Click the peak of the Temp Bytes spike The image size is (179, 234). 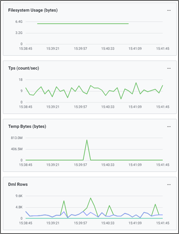pos(87,140)
